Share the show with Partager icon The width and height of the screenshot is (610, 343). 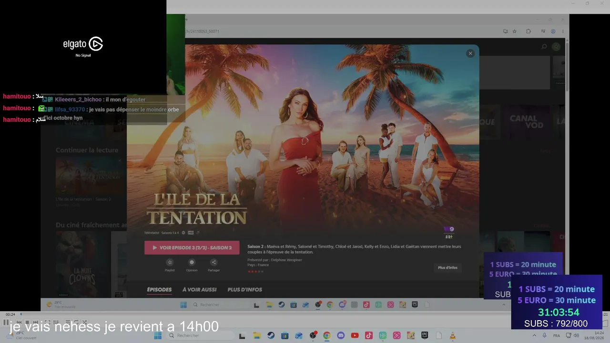tap(213, 262)
